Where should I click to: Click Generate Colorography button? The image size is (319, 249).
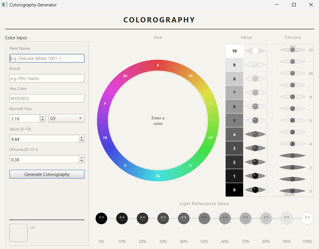[x=47, y=174]
